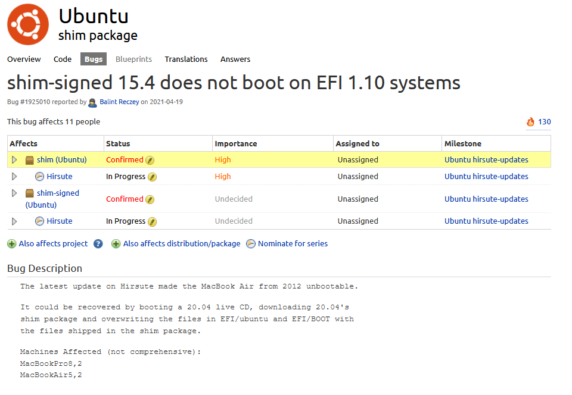Open the shim (Ubuntu) package link
The width and height of the screenshot is (572, 395).
pyautogui.click(x=61, y=160)
